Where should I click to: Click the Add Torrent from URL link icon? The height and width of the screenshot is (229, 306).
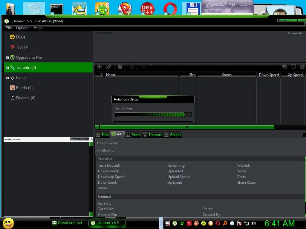coord(108,67)
